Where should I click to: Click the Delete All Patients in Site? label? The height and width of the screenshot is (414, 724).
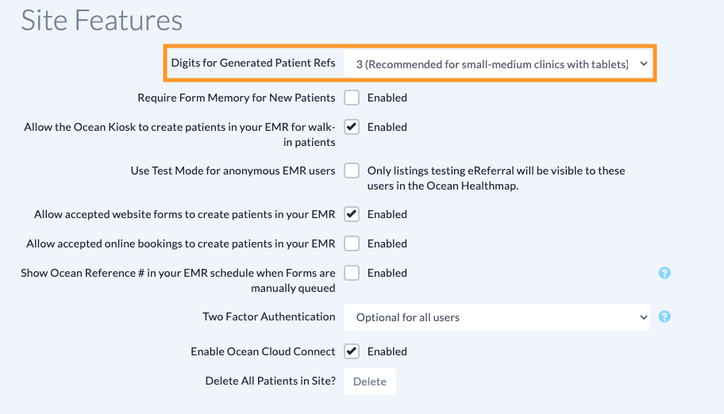tap(270, 381)
